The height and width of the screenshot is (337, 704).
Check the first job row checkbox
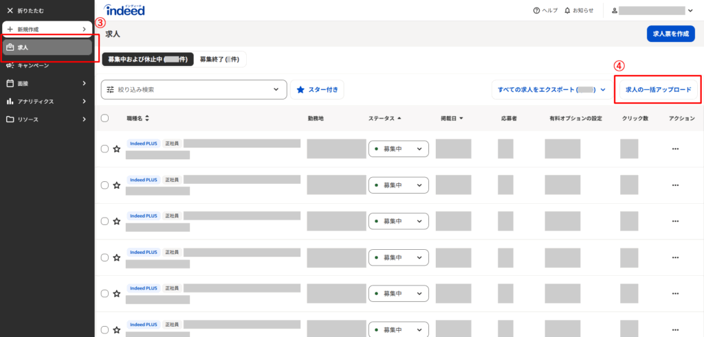coord(104,149)
